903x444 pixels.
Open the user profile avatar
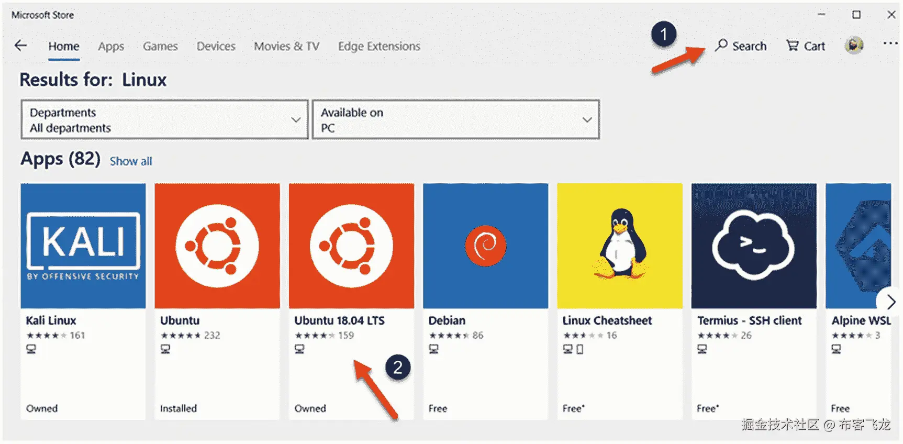[x=854, y=46]
